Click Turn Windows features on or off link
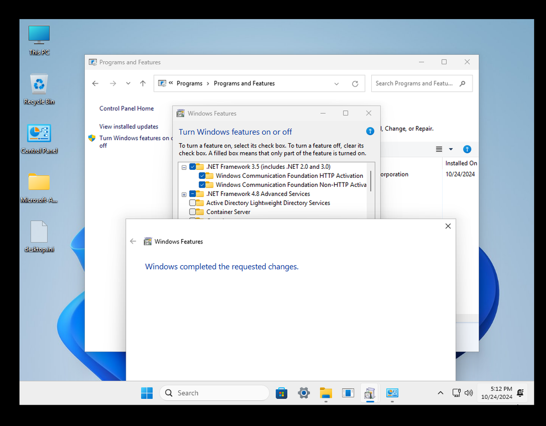 [x=136, y=142]
